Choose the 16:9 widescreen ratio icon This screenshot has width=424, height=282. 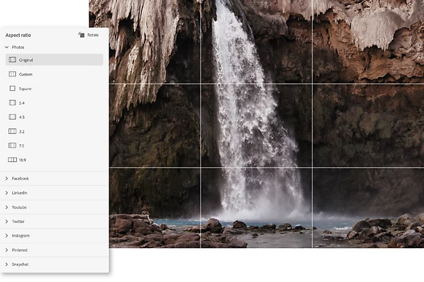pyautogui.click(x=12, y=160)
